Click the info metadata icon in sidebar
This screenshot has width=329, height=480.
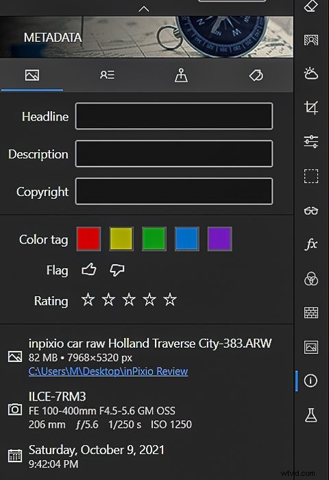310,381
